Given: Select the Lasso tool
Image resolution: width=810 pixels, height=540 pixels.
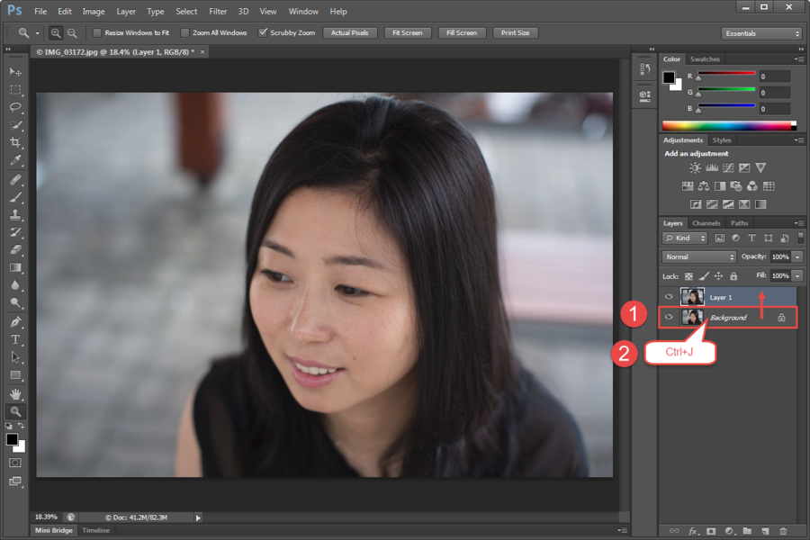Looking at the screenshot, I should (15, 107).
